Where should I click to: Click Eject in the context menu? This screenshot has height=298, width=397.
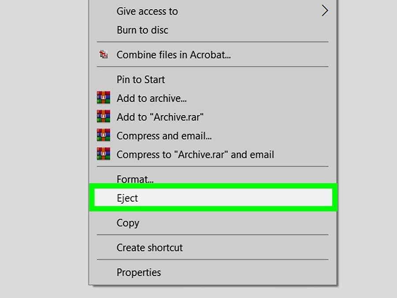pos(127,198)
